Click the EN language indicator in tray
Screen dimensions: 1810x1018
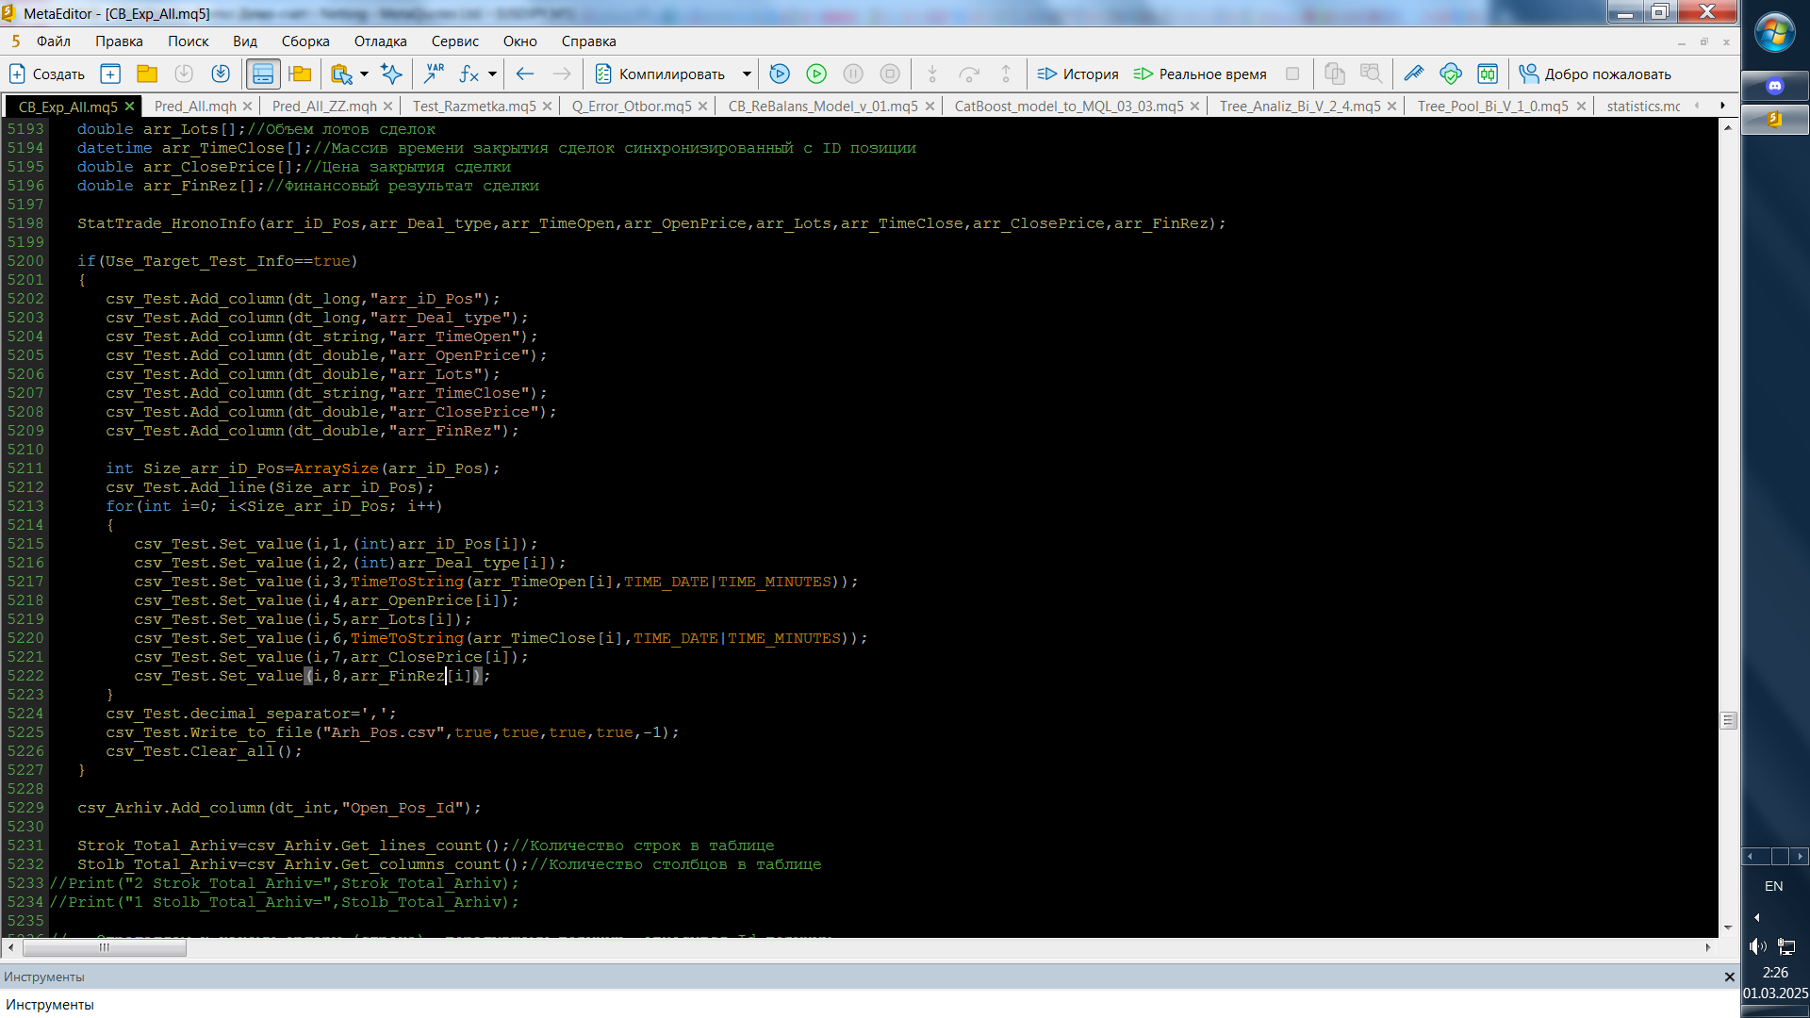[1773, 886]
